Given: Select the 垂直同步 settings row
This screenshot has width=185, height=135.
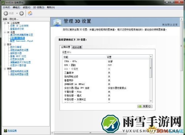Looking at the screenshot, I should point(106,80).
